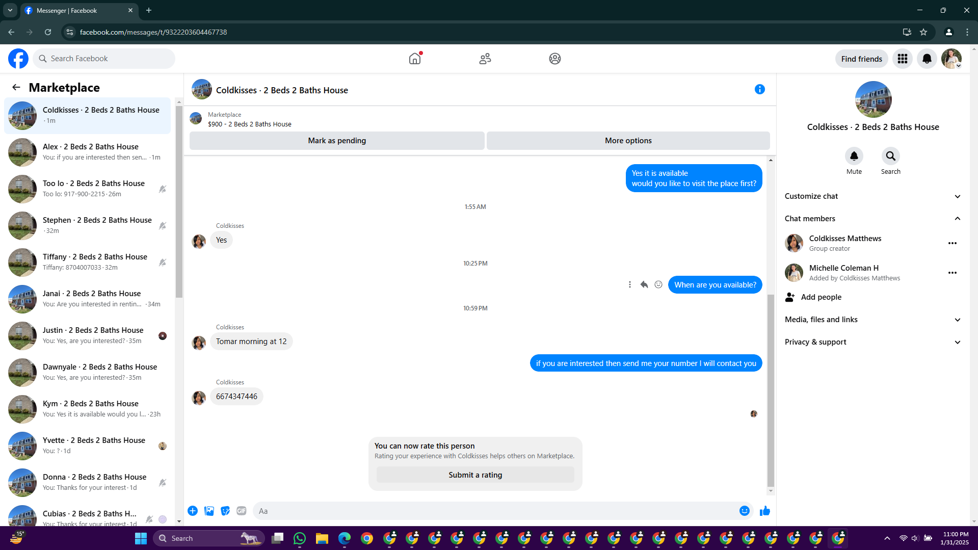Open Stephen 2 Beds 2 Baths House chat

coord(87,226)
